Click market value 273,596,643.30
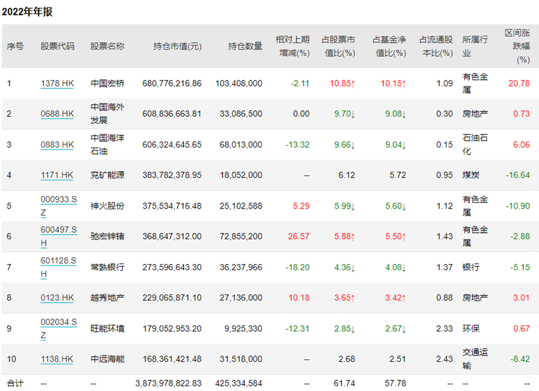Image resolution: width=539 pixels, height=391 pixels. pyautogui.click(x=172, y=267)
